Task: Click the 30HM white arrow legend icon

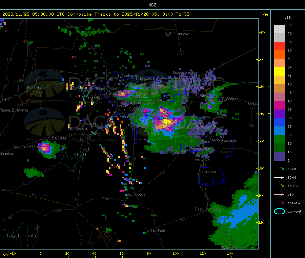Action: tap(279, 177)
